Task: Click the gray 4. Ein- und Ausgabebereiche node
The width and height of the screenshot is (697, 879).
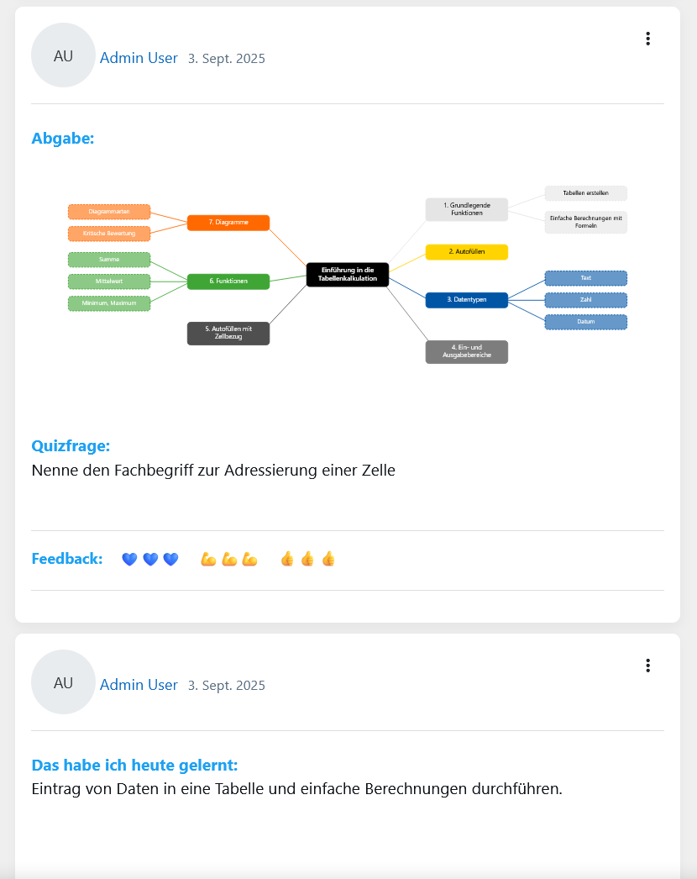Action: coord(467,351)
